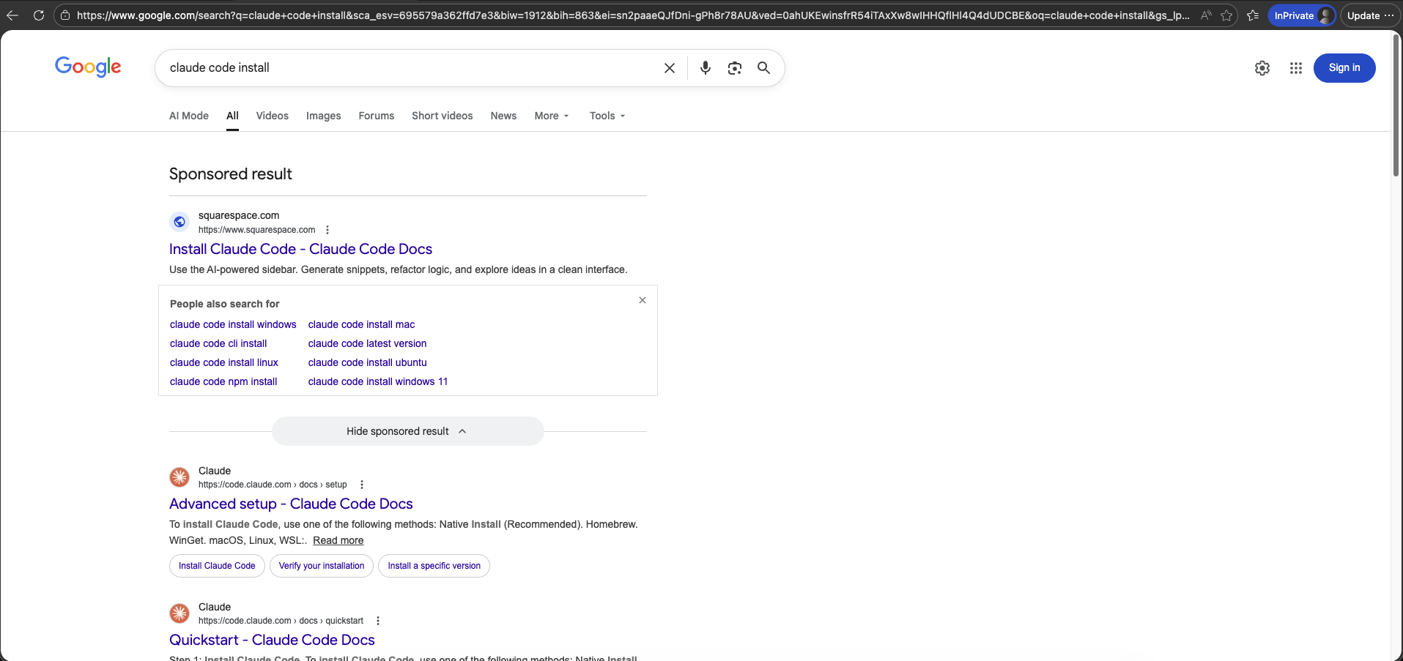Screen dimensions: 1403x661
Task: Open the browser settings and more menu
Action: pos(1389,15)
